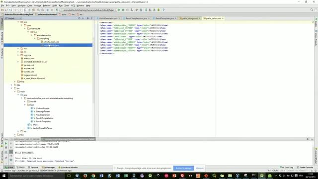Open the Help question mark icon in toolbar
Screen dimensions: 318x179
[x=163, y=10]
